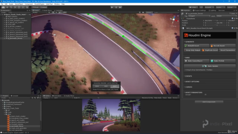The image size is (238, 134).
Task: Open the Layer dropdown in Inspector
Action: click(x=226, y=16)
